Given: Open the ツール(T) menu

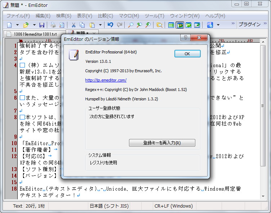Looking at the screenshot, I should 154,16.
